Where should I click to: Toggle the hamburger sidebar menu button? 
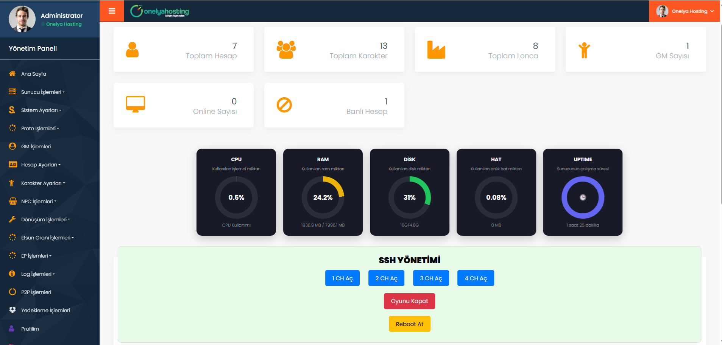(x=112, y=11)
